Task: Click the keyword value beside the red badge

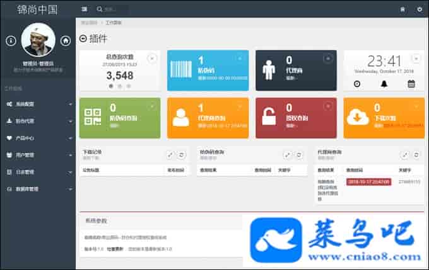Action: tap(409, 182)
